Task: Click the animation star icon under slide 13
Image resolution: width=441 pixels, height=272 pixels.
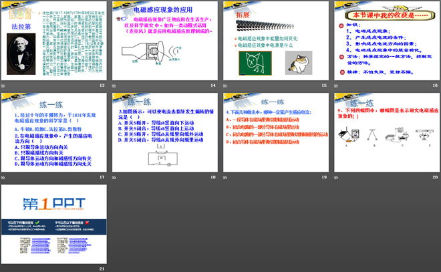Action: click(3, 86)
